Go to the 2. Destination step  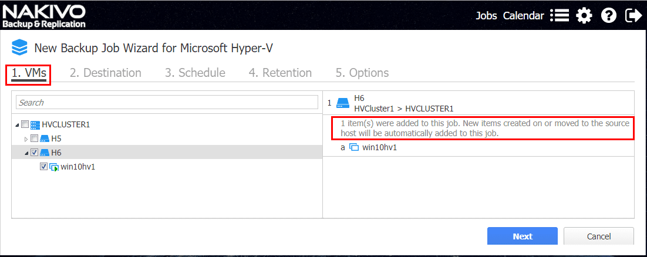pyautogui.click(x=106, y=73)
